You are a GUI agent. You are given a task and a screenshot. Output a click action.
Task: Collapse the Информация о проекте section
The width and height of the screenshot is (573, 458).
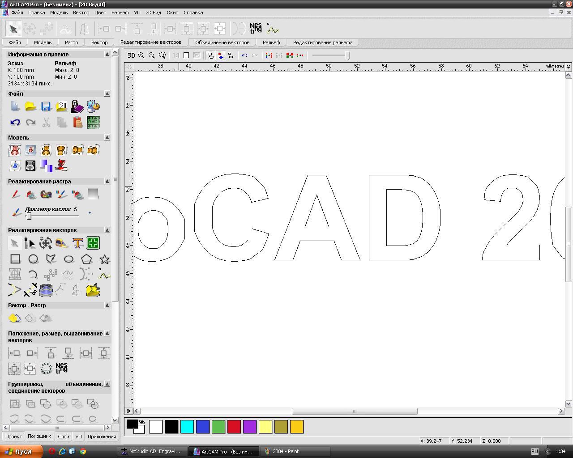point(107,54)
